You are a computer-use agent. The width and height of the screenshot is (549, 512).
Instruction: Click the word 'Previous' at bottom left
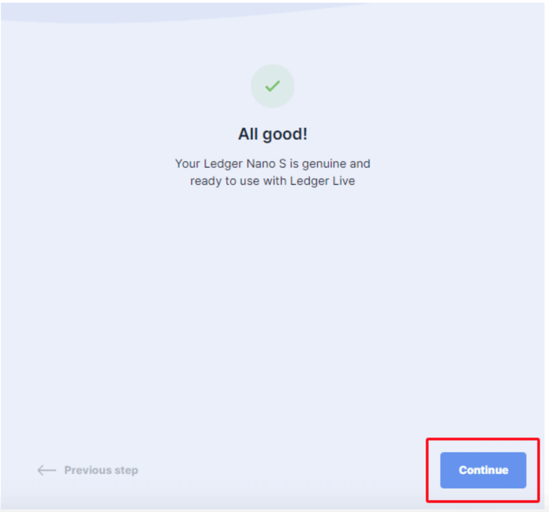(x=88, y=470)
